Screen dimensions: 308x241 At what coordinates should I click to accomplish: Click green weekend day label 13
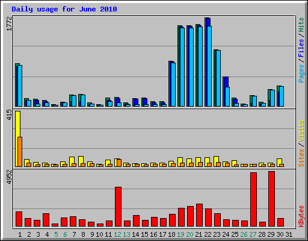[126, 234]
